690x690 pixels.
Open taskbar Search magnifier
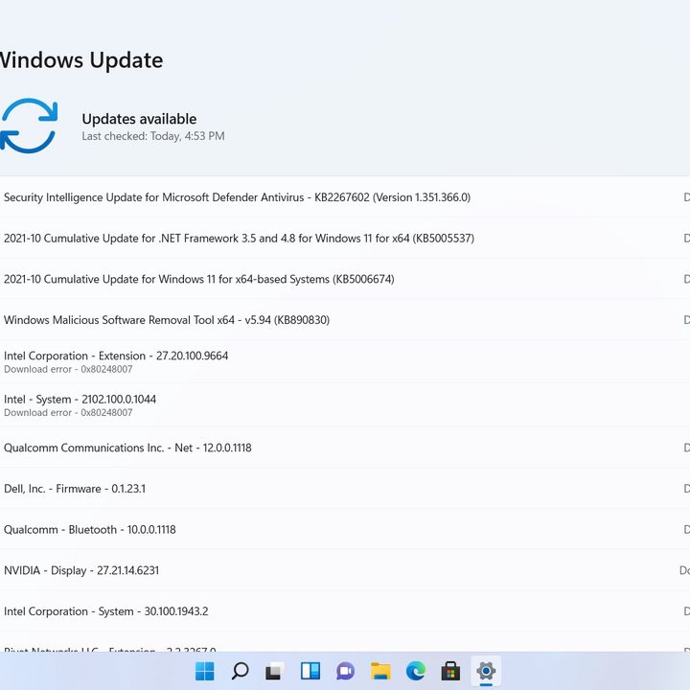(x=240, y=671)
